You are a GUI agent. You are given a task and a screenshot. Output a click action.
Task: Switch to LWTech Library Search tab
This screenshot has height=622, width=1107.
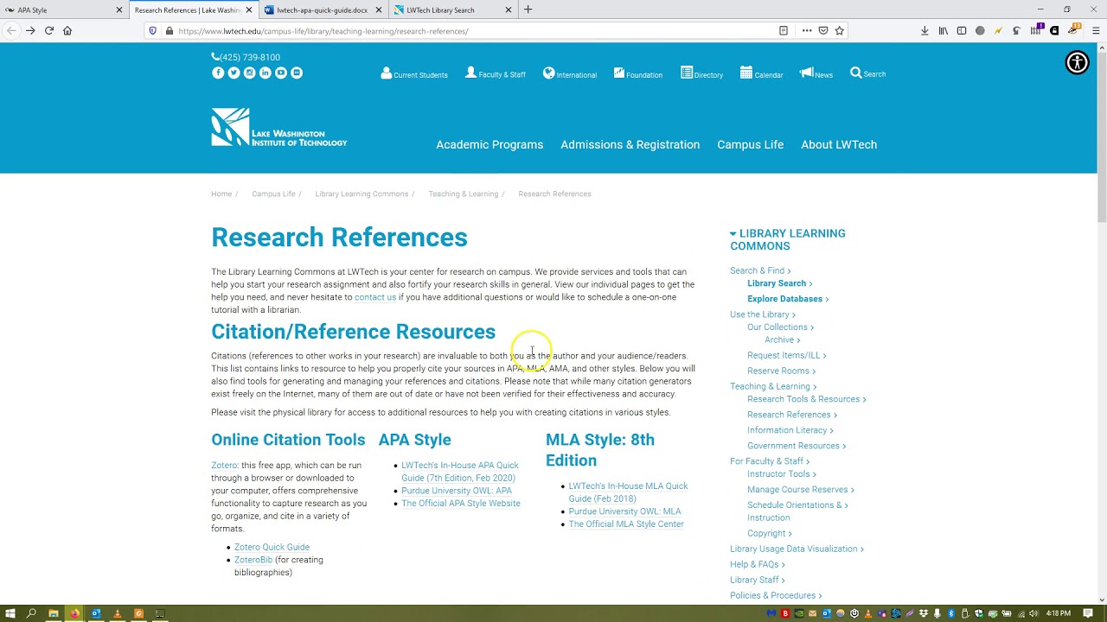coord(451,10)
